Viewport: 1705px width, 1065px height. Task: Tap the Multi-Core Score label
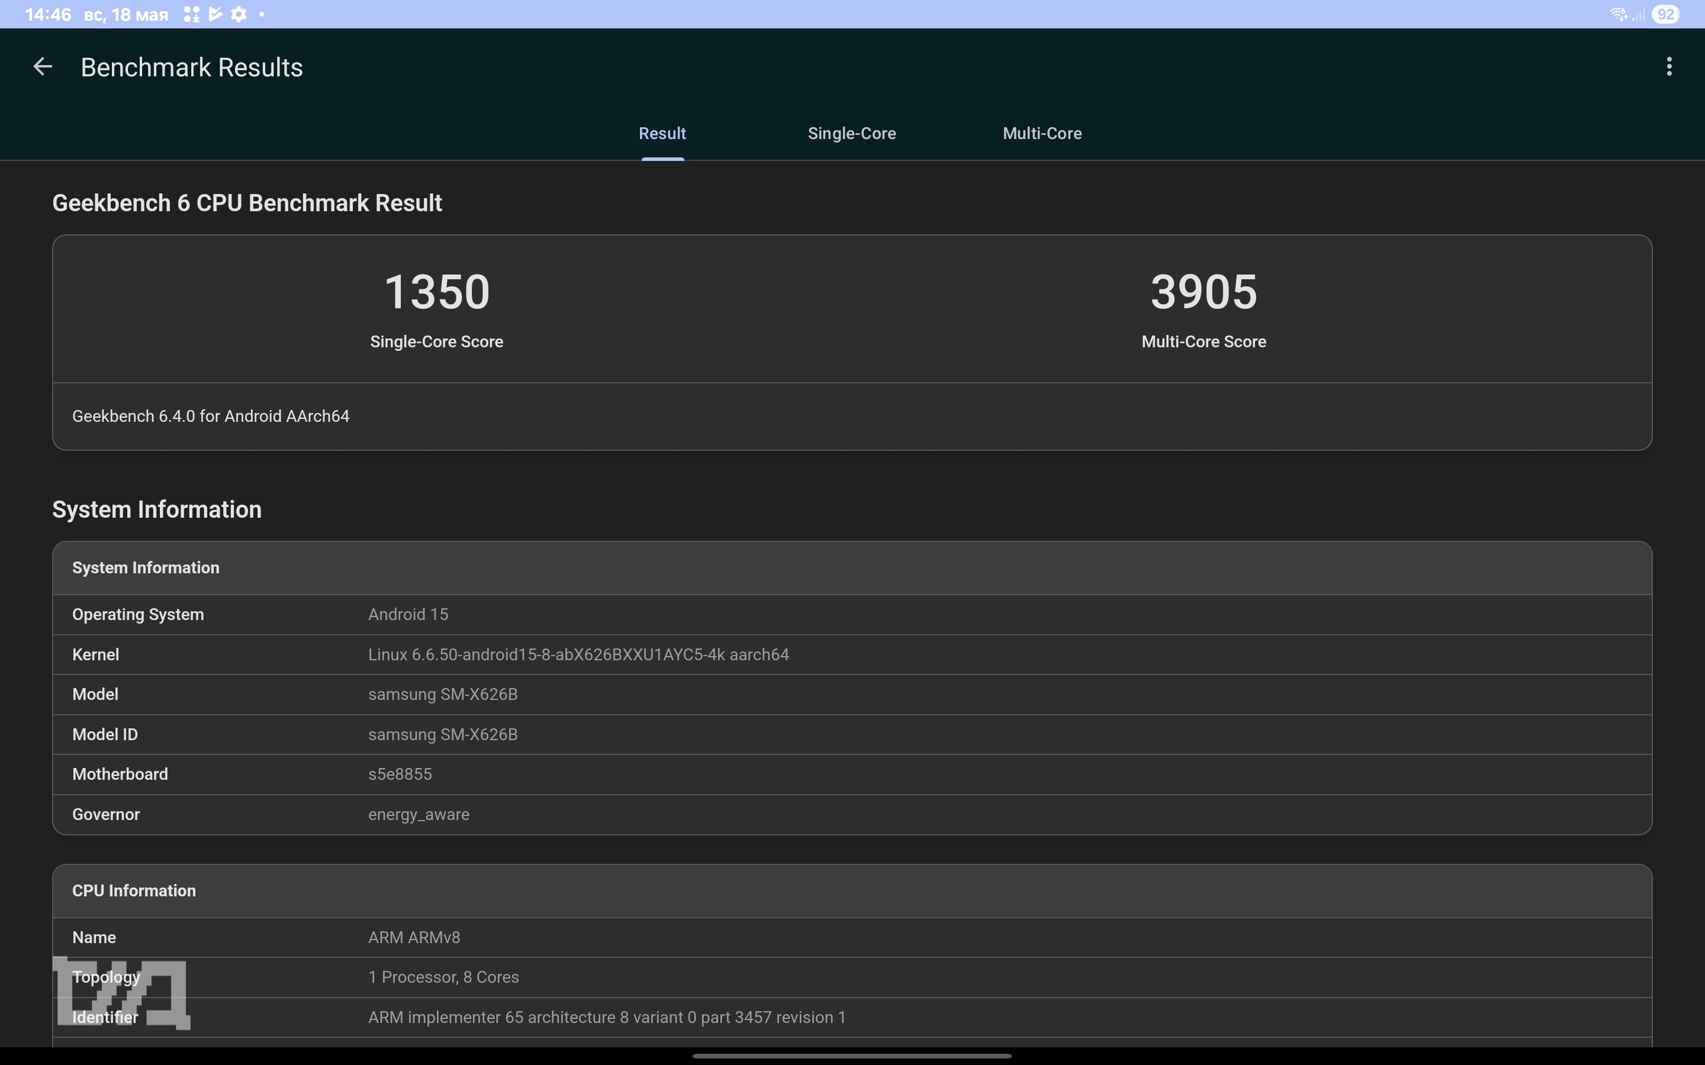[1204, 341]
